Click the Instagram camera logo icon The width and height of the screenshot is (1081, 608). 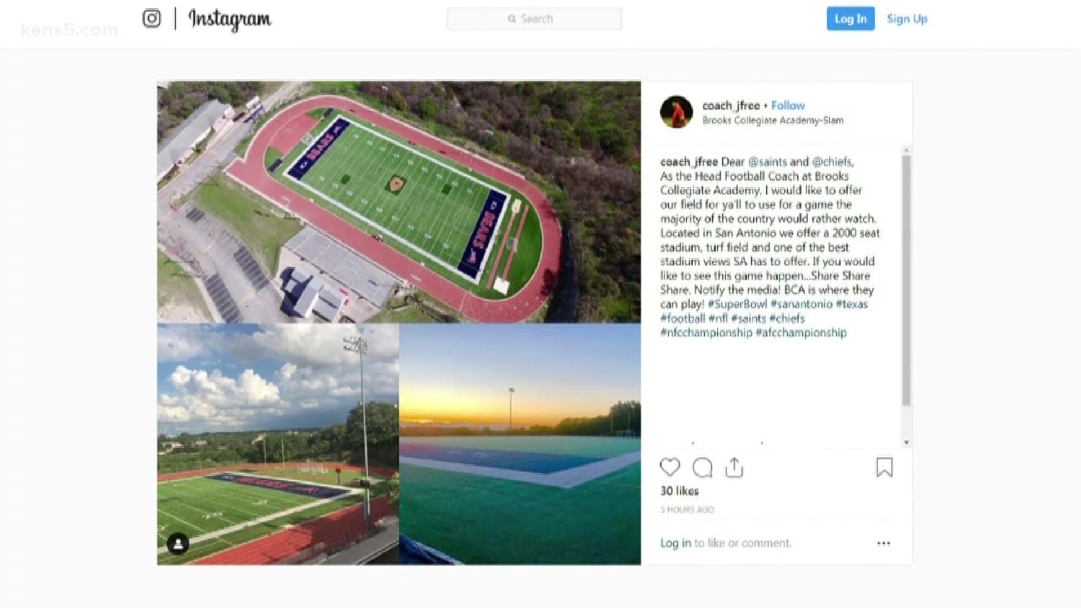(x=151, y=19)
